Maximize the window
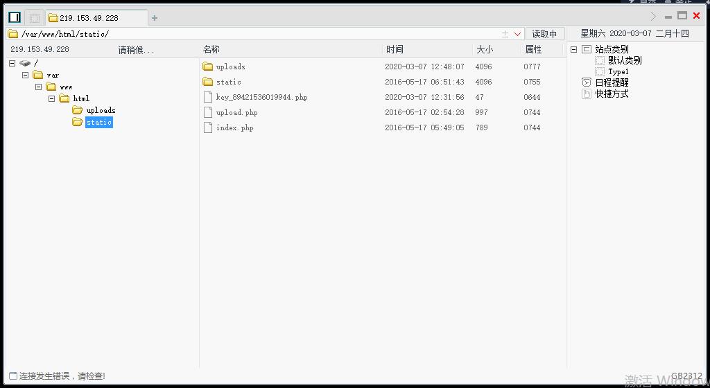Screen dimensions: 710x388 click(682, 15)
